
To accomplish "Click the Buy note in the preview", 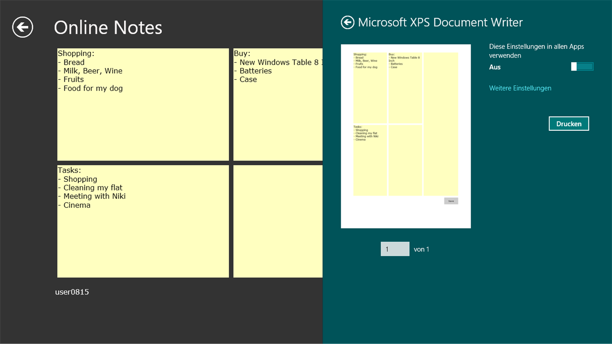I will [405, 87].
